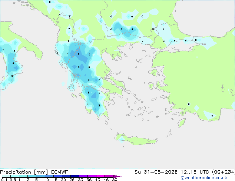Select the 40–45 mm magenta legend swatch
235x181 pixels.
pyautogui.click(x=100, y=176)
